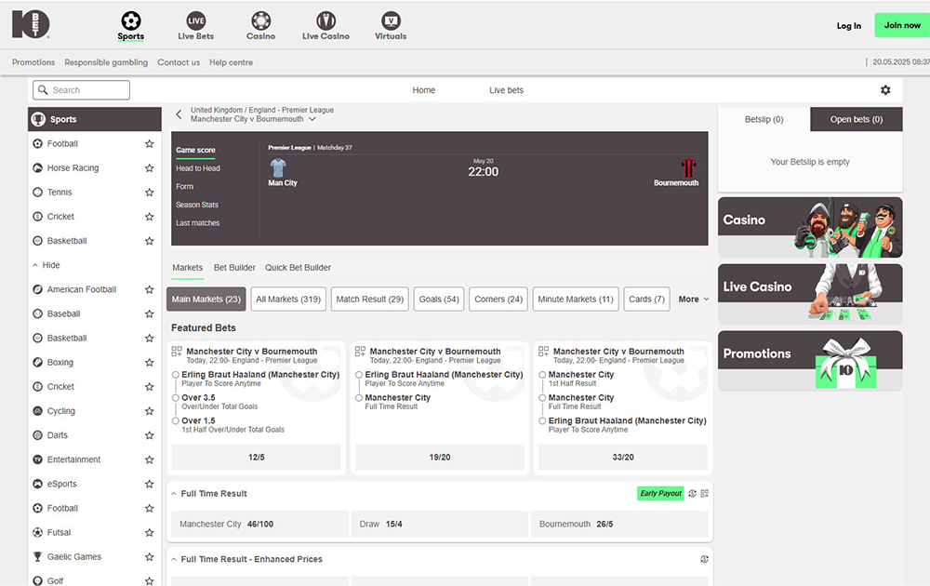The width and height of the screenshot is (930, 586).
Task: Open Darts in sports list
Action: point(58,435)
